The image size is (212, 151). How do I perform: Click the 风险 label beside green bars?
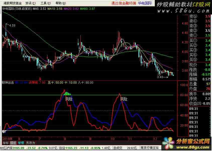pyautogui.click(x=69, y=99)
